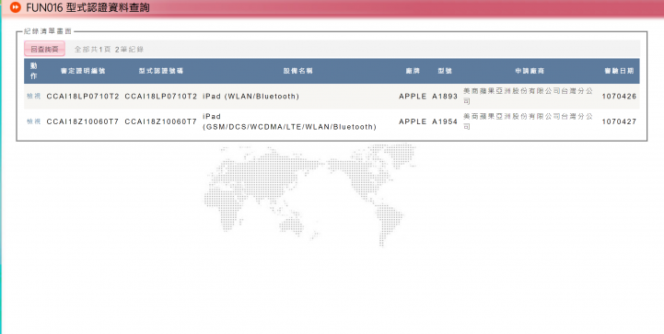The width and height of the screenshot is (664, 334).
Task: Click date value 1070427
Action: point(619,121)
